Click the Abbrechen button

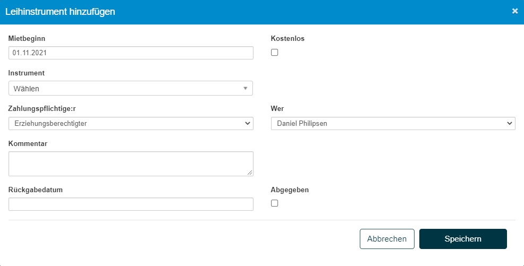[387, 239]
